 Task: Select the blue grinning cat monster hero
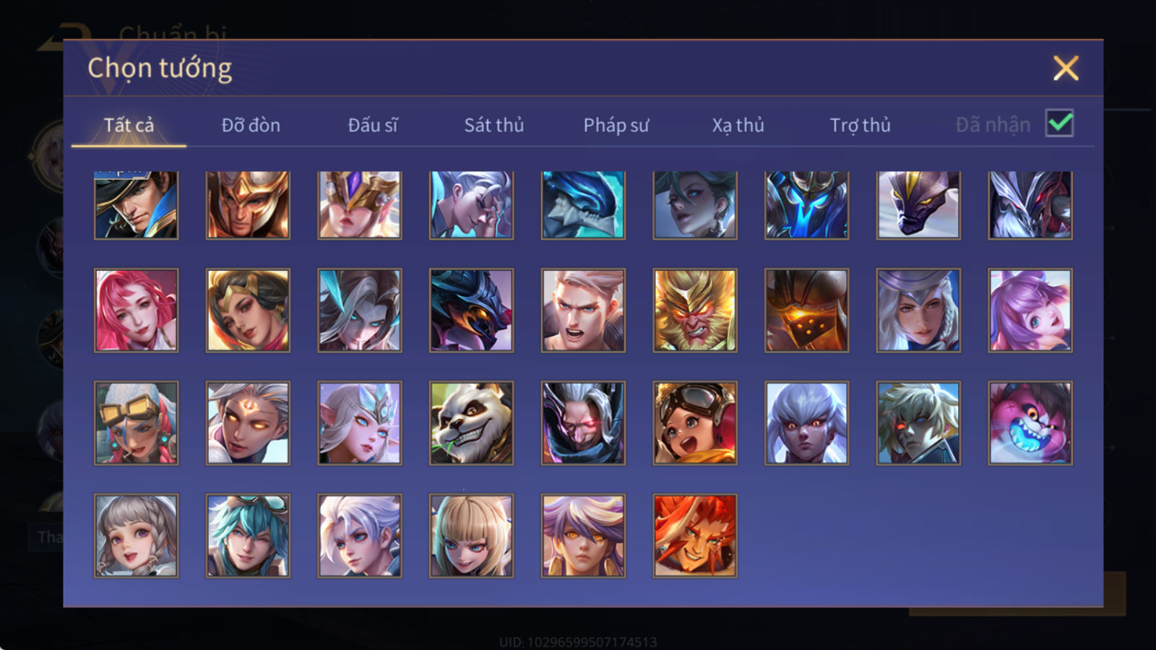click(x=1030, y=423)
